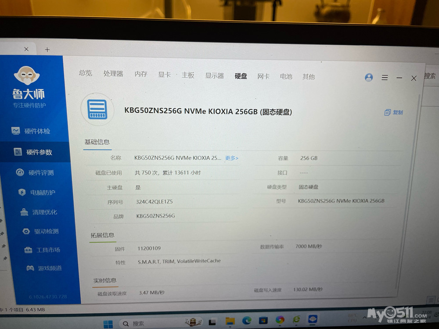
Task: Open Task View on the taskbar
Action: [212, 322]
